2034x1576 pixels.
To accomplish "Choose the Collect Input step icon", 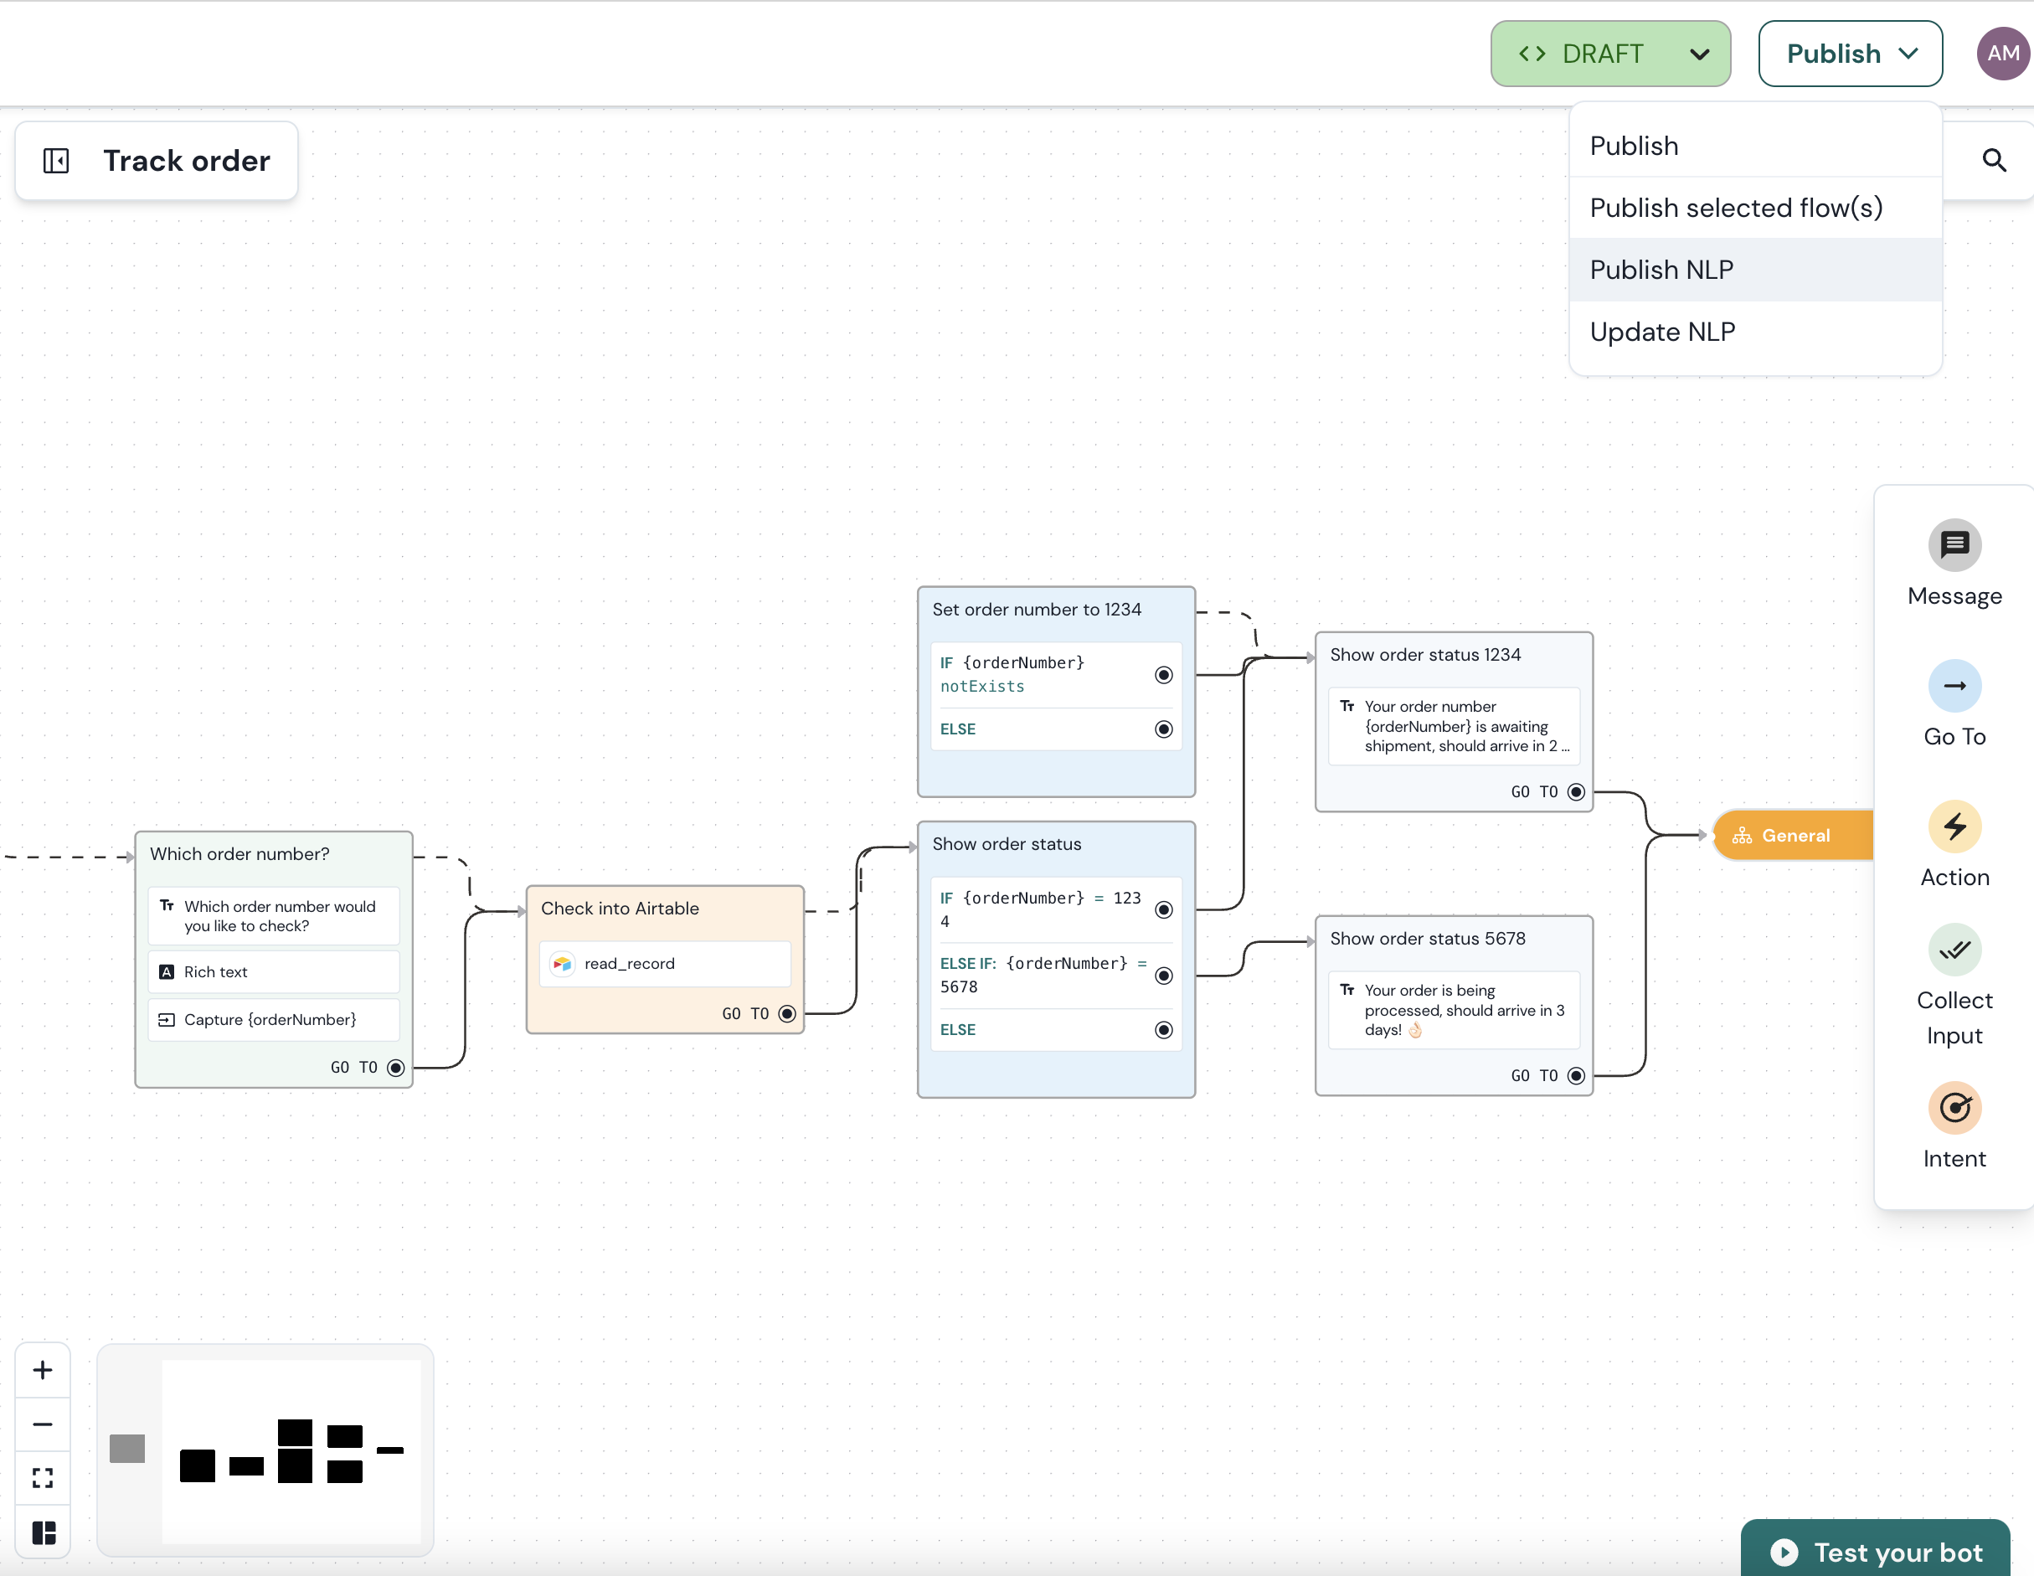I will point(1954,949).
